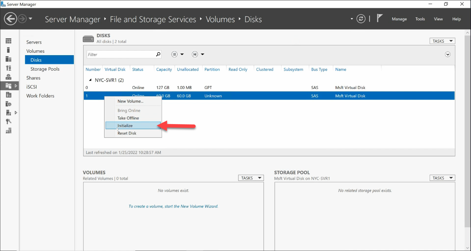Select the key-shaped role icon in sidebar

pos(9,122)
